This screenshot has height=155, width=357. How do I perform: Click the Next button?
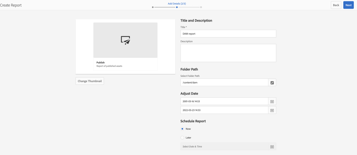[348, 5]
